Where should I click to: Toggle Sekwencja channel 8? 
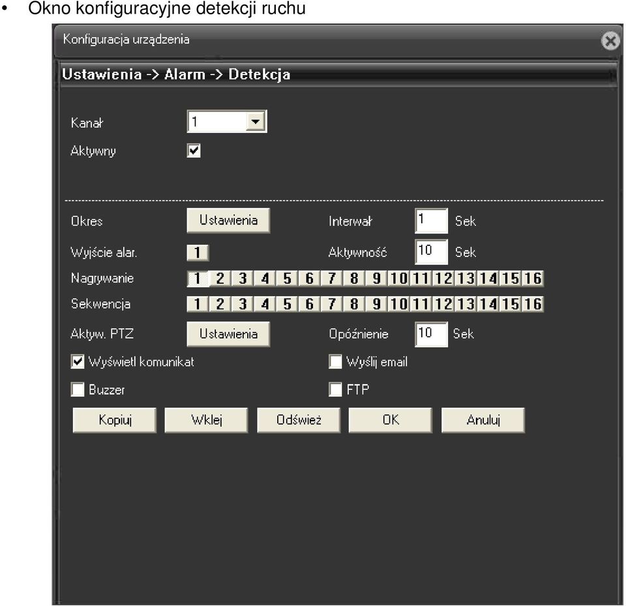354,304
